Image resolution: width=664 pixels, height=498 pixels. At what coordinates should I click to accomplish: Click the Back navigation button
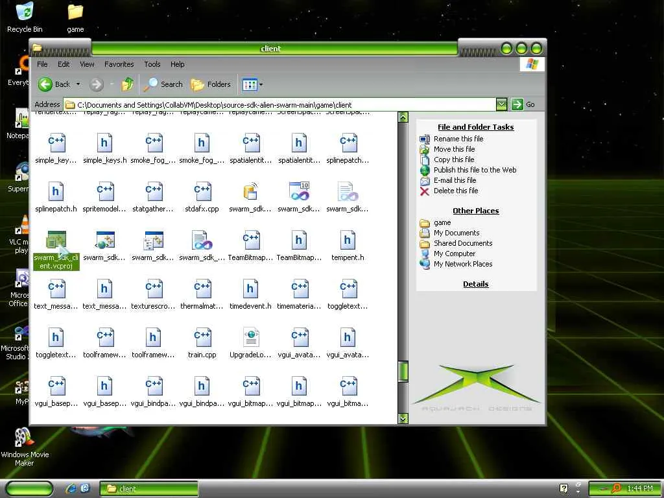[54, 84]
